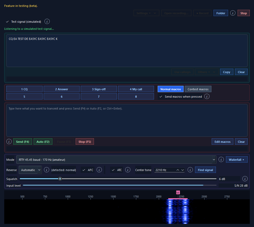The image size is (254, 227).
Task: Click the '(detected: normal)' status text
Action: 63,170
